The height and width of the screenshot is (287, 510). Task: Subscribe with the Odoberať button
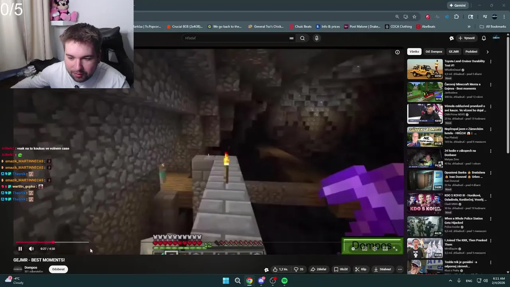(x=58, y=269)
